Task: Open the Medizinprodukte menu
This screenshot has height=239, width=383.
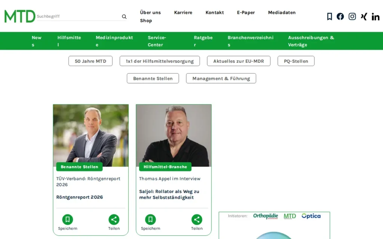Action: point(114,41)
